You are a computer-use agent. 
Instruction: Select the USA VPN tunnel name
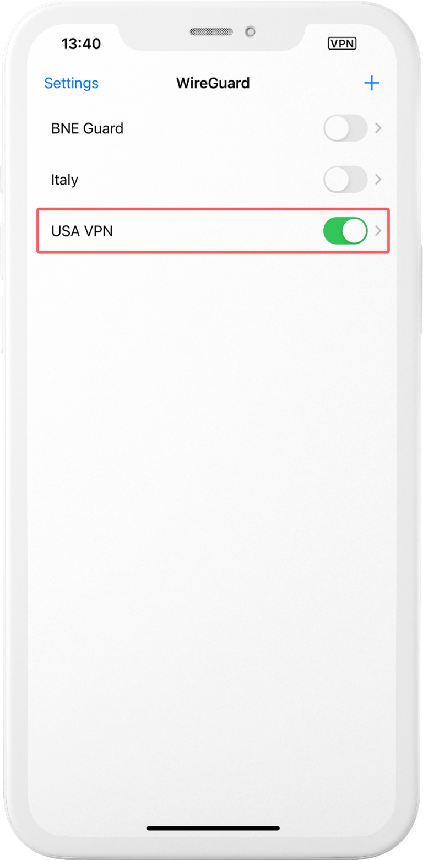coord(82,231)
